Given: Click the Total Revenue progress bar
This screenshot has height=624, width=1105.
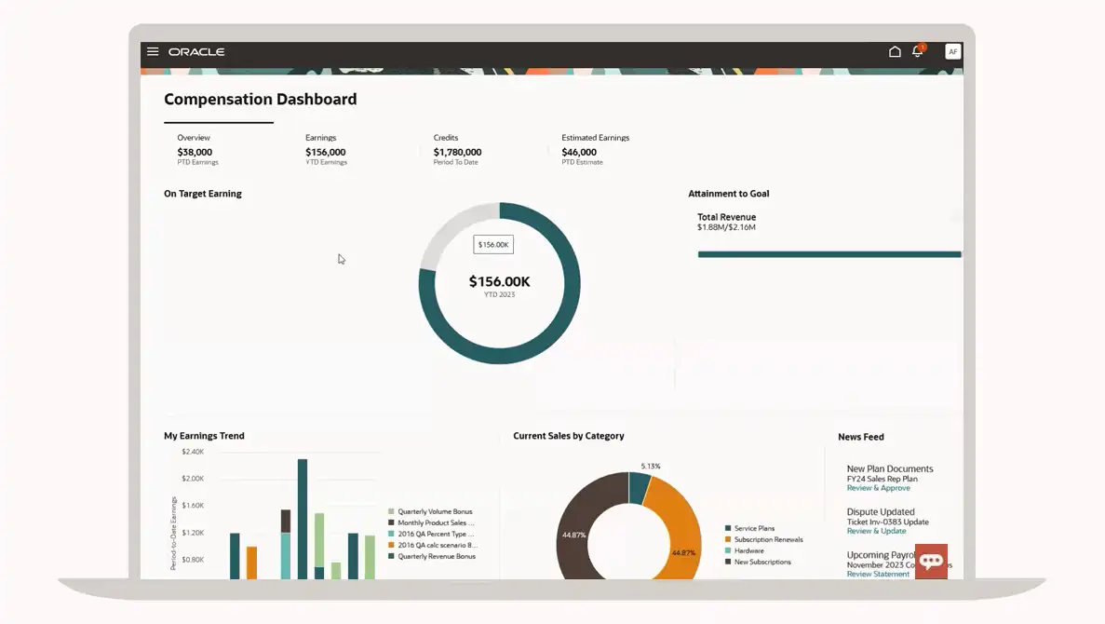Looking at the screenshot, I should click(x=829, y=254).
